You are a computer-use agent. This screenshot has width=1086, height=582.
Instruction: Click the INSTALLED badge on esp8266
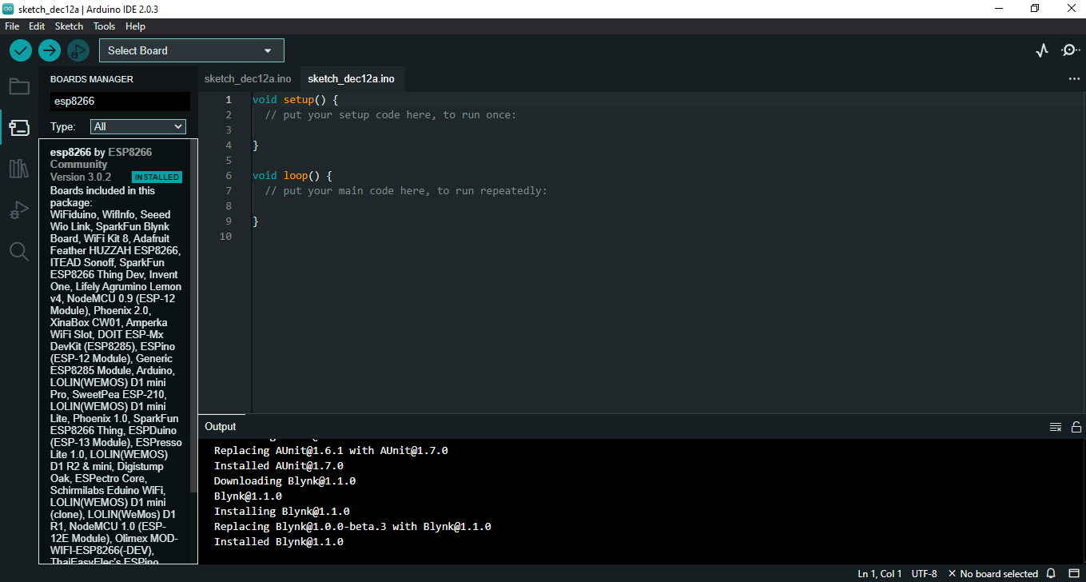pyautogui.click(x=157, y=177)
